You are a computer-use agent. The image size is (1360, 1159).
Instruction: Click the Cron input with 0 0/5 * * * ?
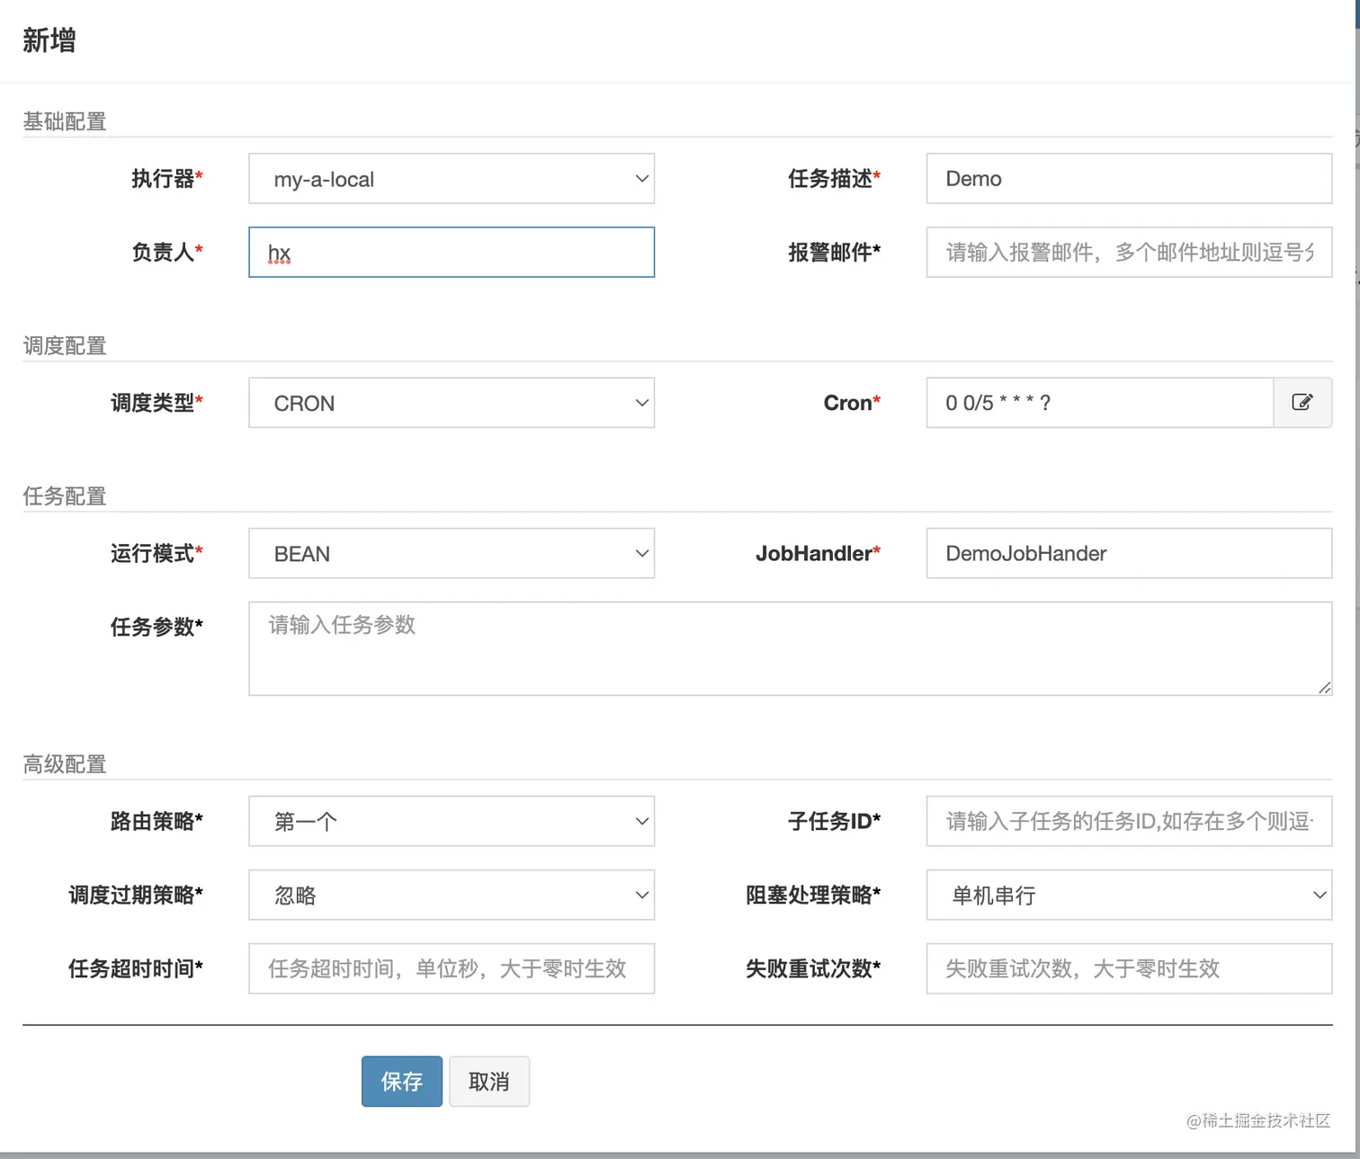1100,402
